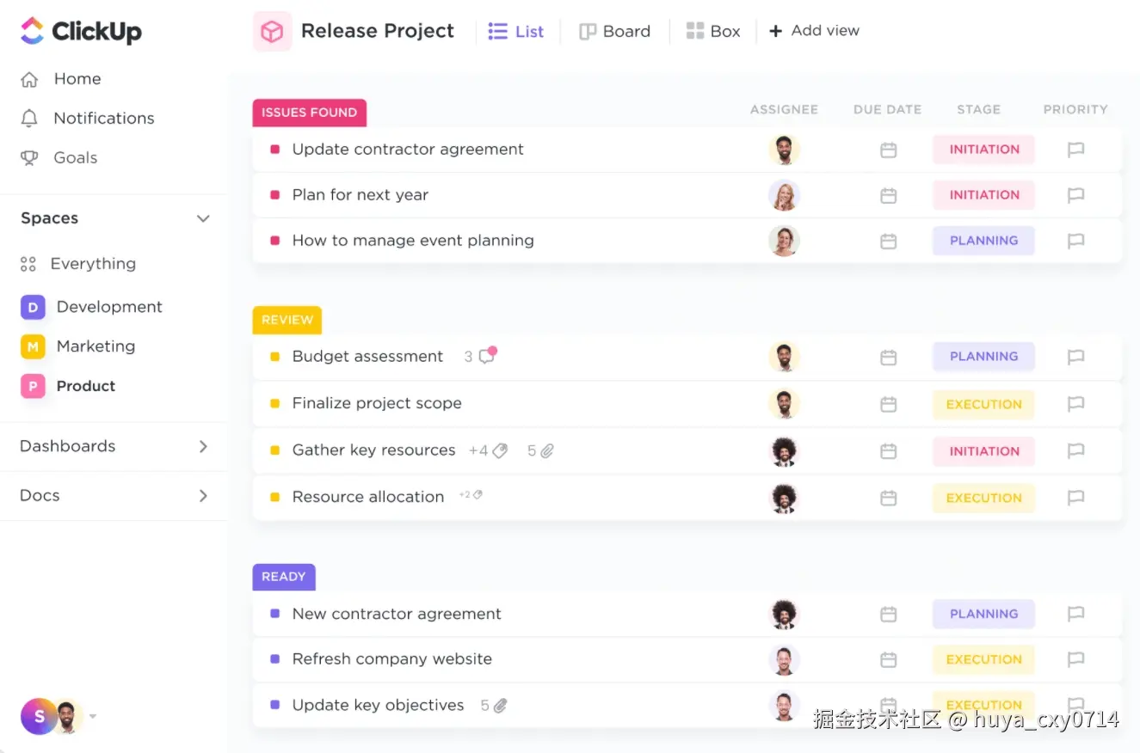Screen dimensions: 1140x753
Task: Open attachments on Gather key resources
Action: tap(546, 450)
